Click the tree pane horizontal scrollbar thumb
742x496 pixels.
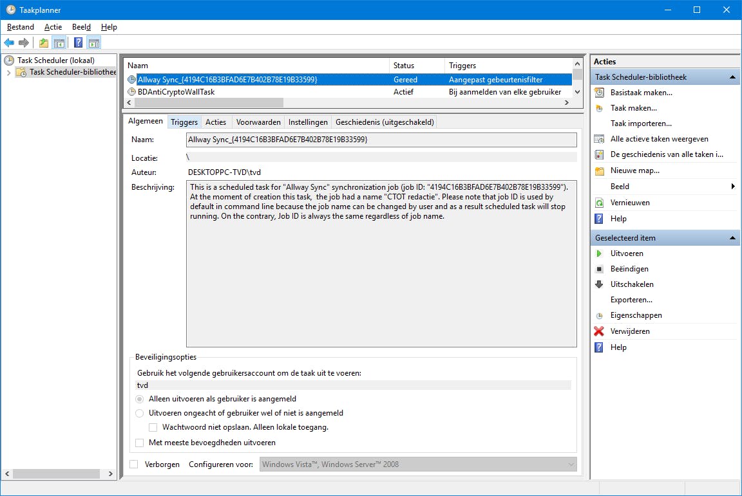(56, 473)
